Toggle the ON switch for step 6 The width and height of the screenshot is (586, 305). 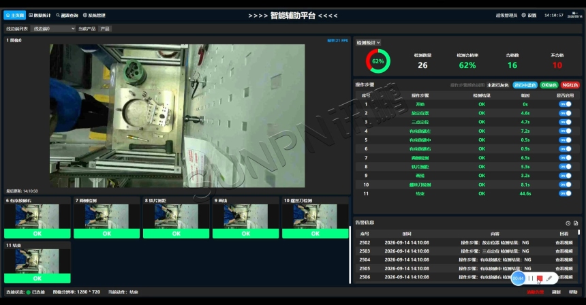[x=565, y=148]
